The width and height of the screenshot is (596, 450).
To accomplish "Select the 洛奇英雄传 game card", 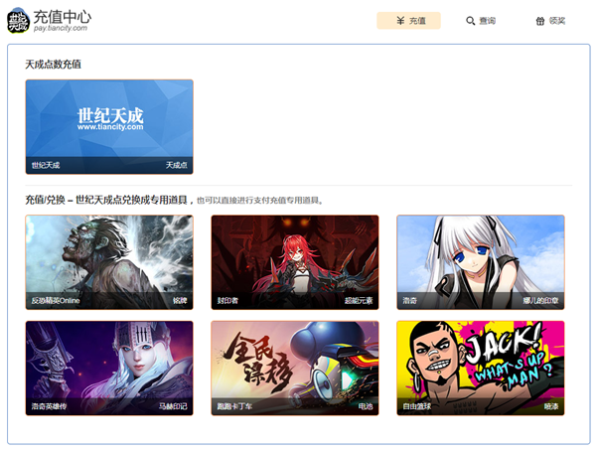I will point(109,368).
